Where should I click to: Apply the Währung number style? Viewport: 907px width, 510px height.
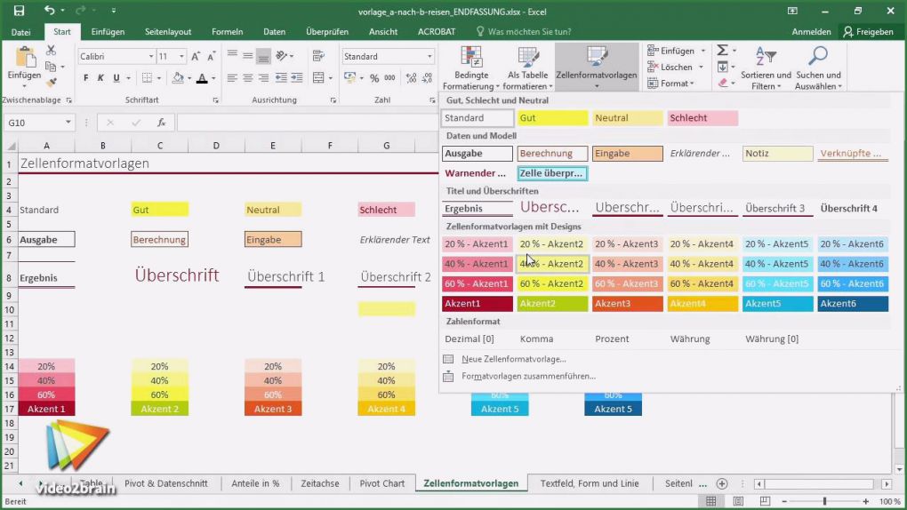(689, 339)
